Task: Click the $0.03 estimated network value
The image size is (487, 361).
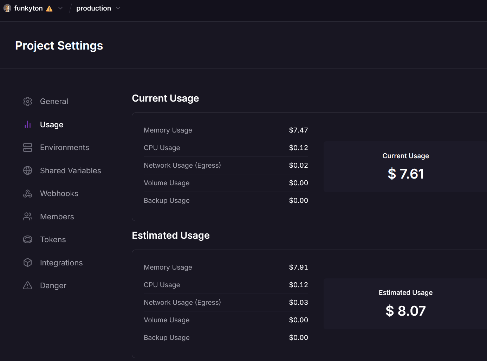Action: [298, 302]
